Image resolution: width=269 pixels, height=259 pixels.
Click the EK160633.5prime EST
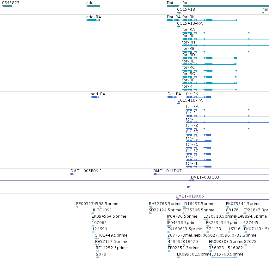click(x=169, y=232)
